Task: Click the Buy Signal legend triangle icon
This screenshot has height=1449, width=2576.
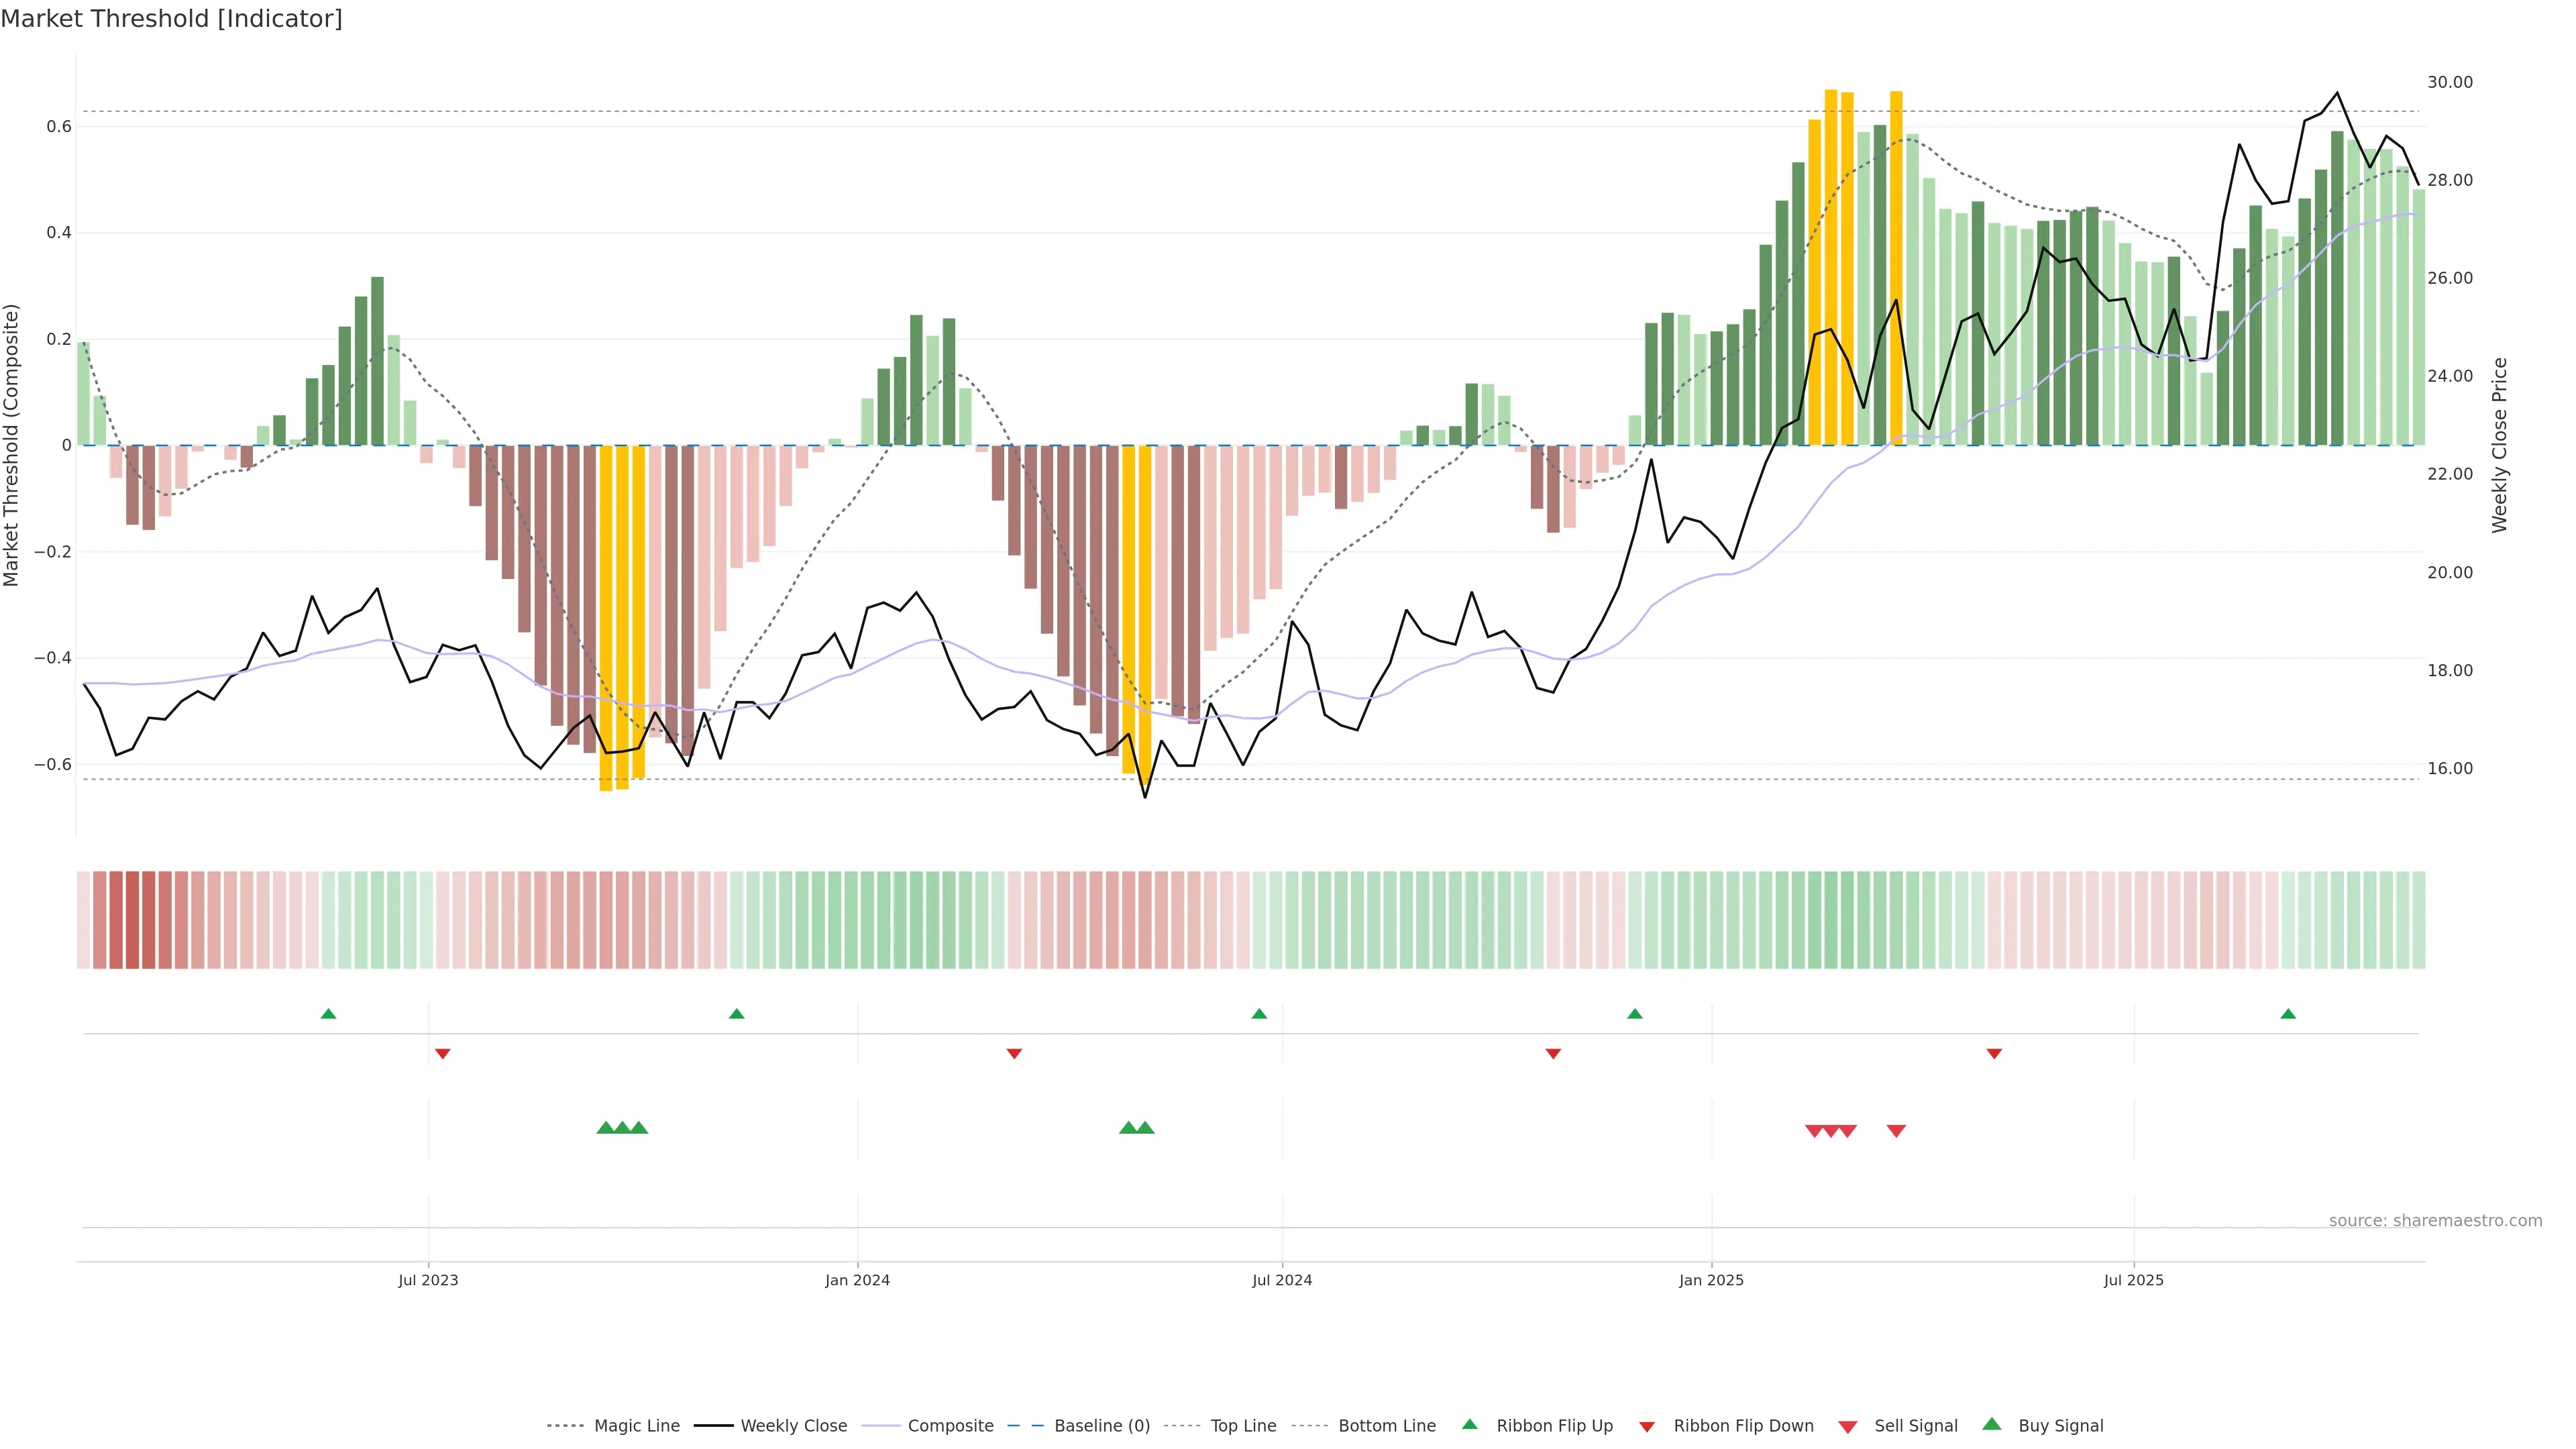Action: coord(1991,1424)
